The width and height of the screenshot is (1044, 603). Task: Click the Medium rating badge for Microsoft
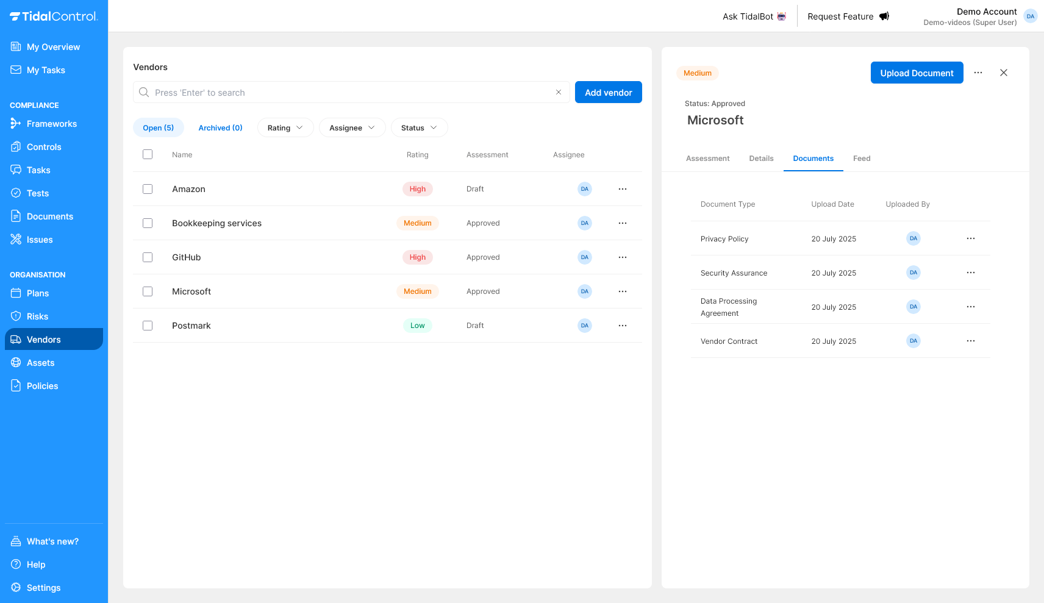417,291
